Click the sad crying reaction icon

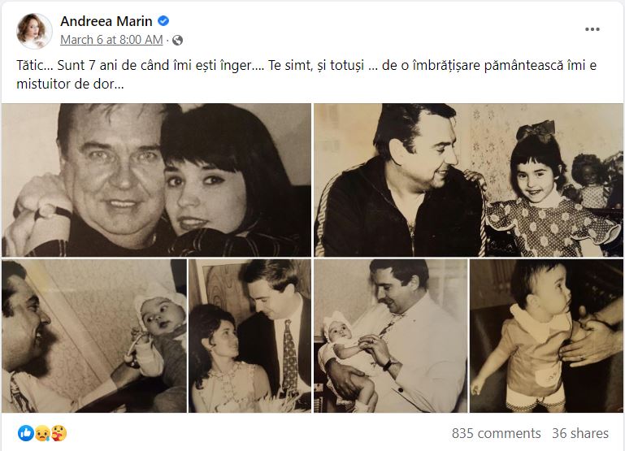(x=42, y=433)
